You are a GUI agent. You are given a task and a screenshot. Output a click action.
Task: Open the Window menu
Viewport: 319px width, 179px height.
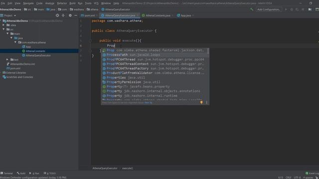pyautogui.click(x=106, y=3)
